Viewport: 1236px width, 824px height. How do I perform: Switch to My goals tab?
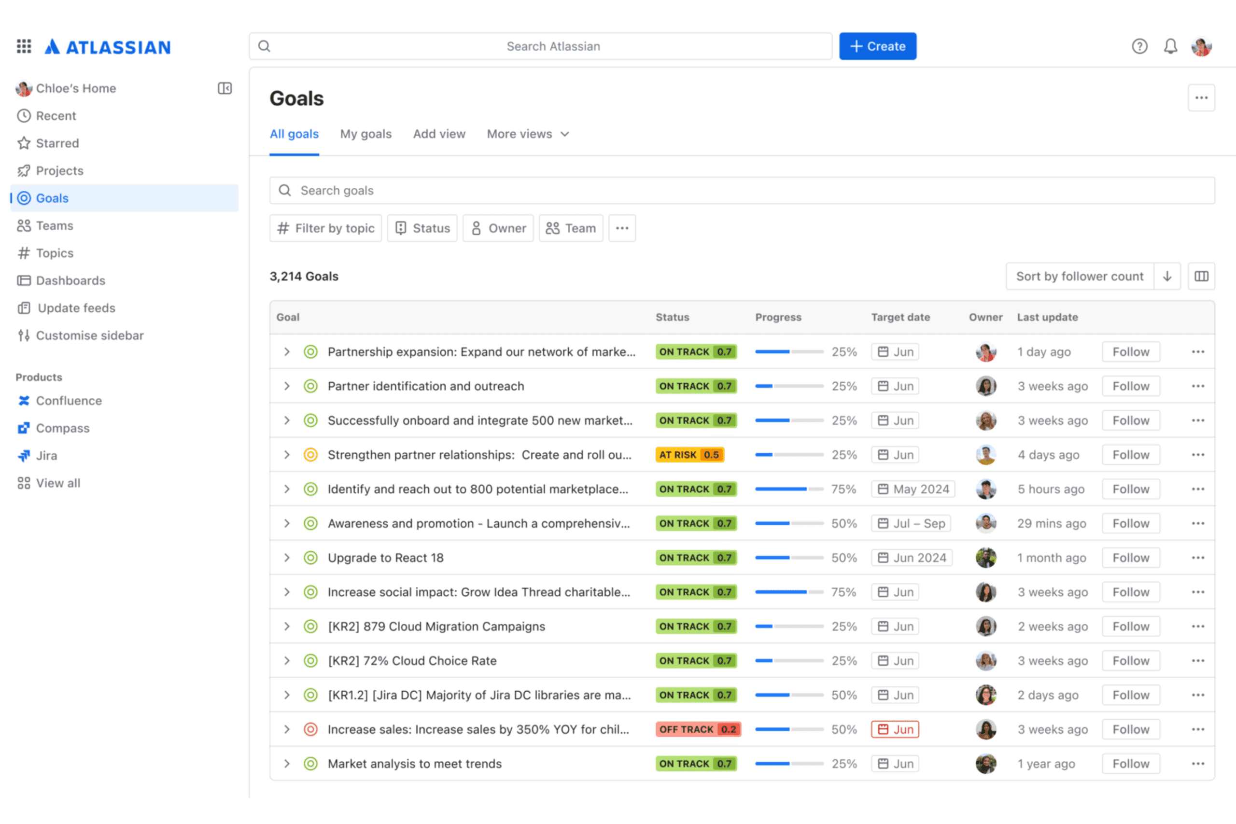tap(366, 134)
